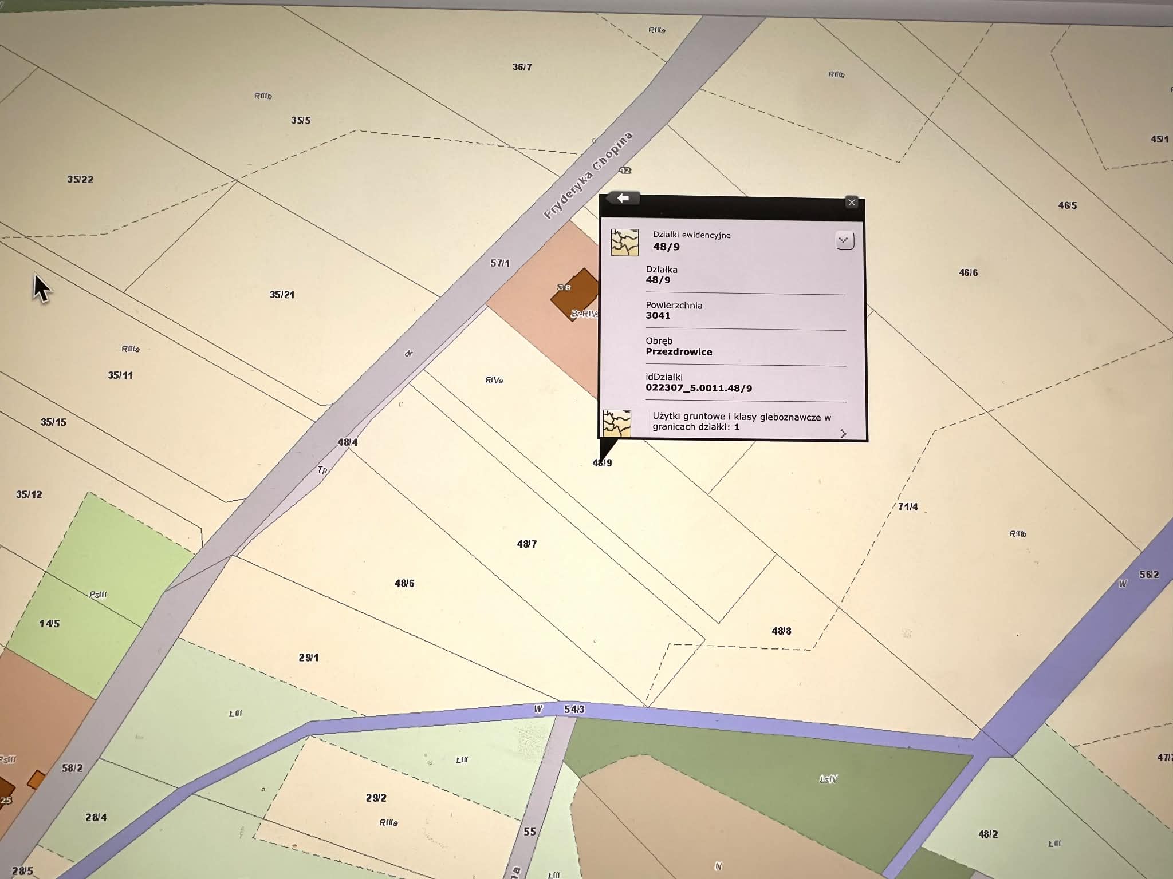Click the back arrow in the popup header

[623, 198]
